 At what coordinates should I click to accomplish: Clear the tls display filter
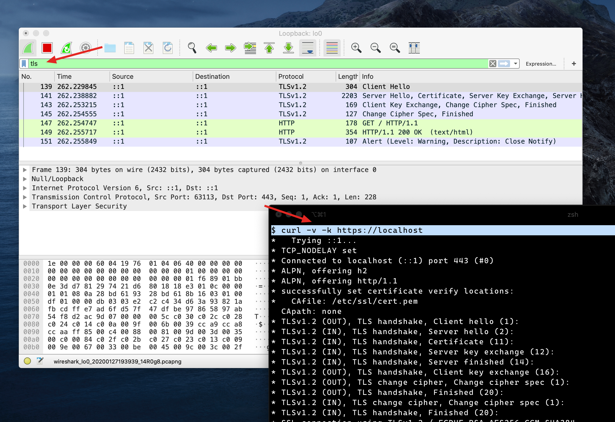pyautogui.click(x=493, y=64)
